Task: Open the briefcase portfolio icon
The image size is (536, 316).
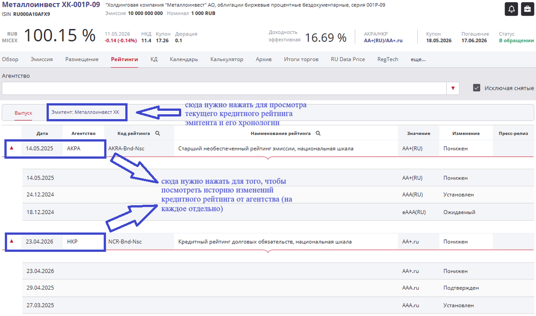Action: [527, 9]
